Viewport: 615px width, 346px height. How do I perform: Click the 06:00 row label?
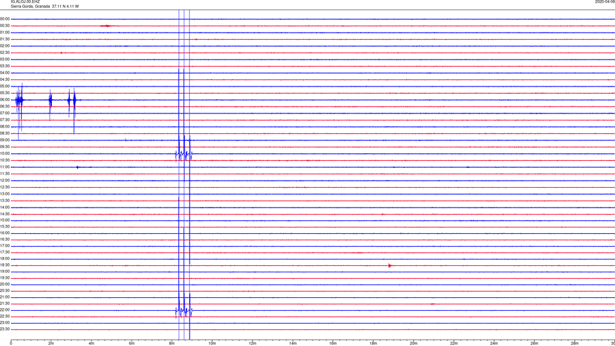pyautogui.click(x=4, y=100)
